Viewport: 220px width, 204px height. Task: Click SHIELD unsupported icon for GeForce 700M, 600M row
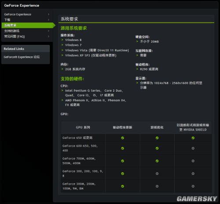pyautogui.click(x=193, y=161)
